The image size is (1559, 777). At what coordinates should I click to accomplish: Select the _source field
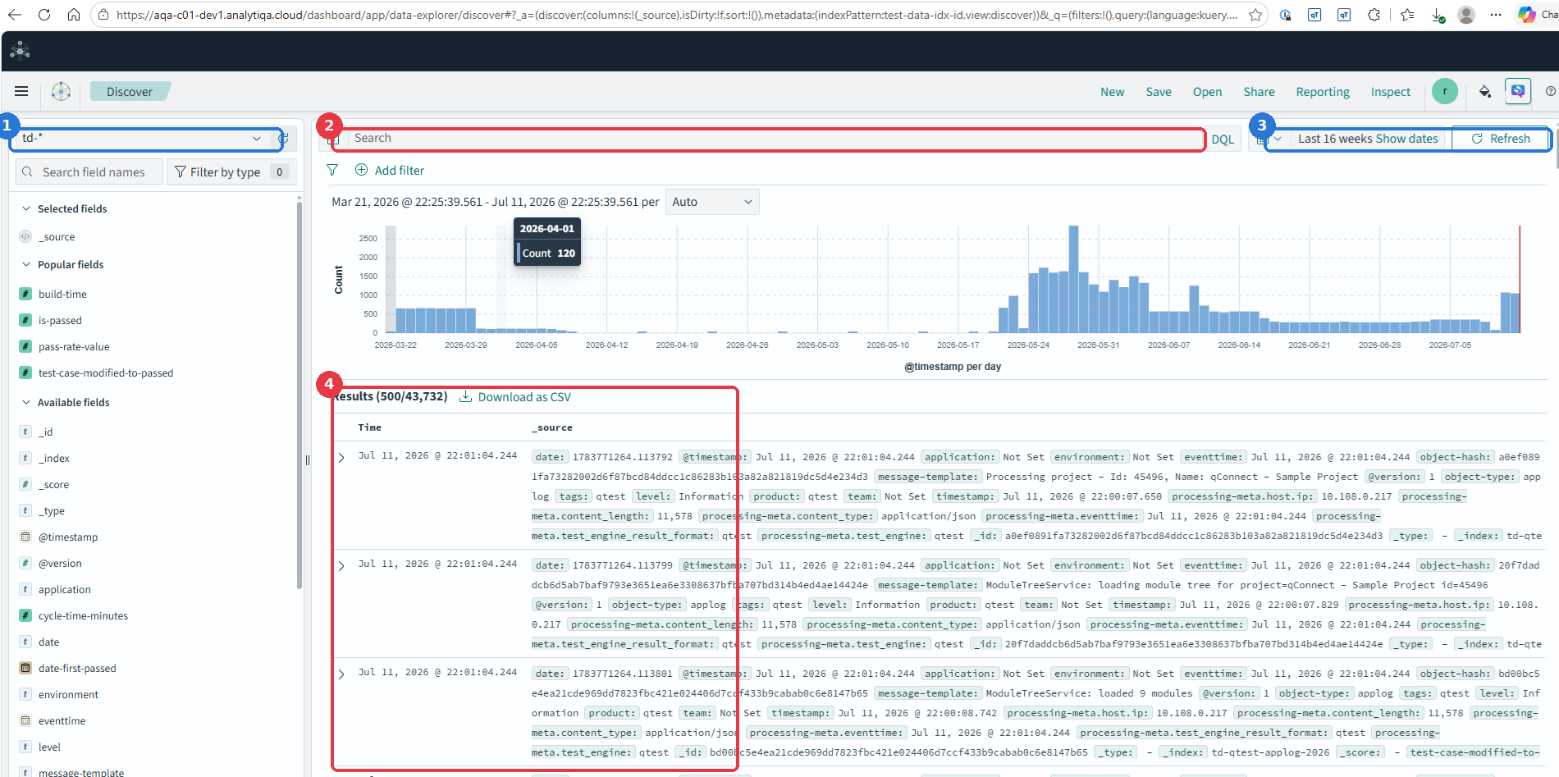(x=56, y=236)
